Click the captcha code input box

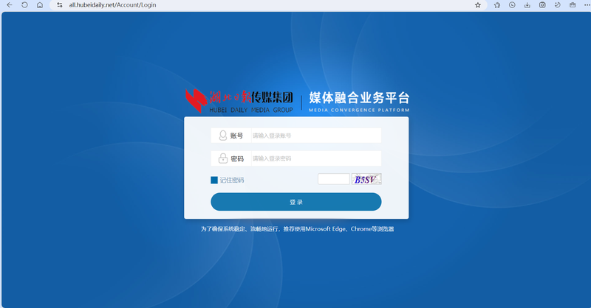[334, 179]
